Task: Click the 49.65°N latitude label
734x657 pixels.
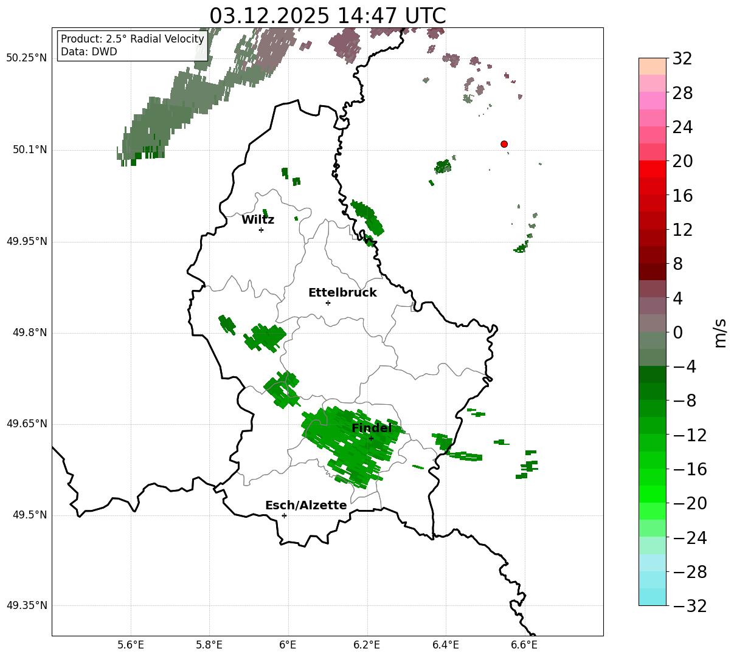Action: (27, 424)
